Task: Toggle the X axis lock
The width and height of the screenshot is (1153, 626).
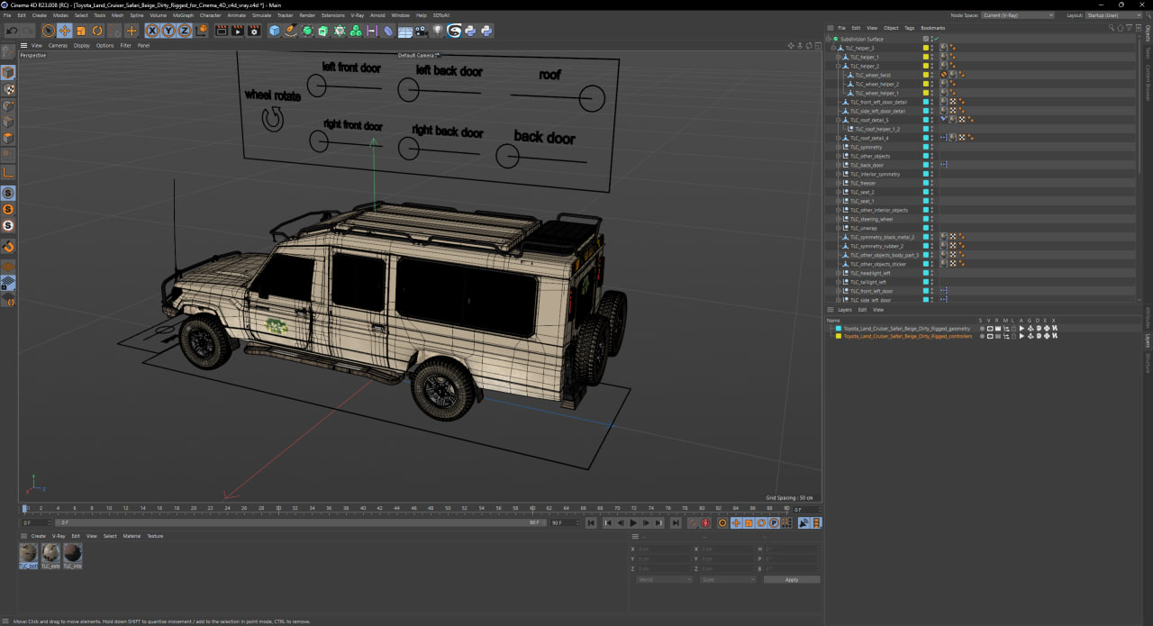Action: [x=152, y=31]
